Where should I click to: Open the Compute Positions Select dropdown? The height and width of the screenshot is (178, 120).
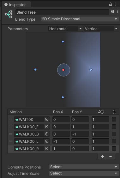pyautogui.click(x=84, y=167)
